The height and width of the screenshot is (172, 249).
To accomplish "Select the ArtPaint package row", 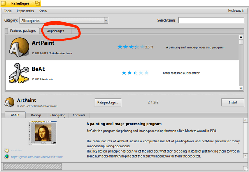I will pyautogui.click(x=122, y=47).
